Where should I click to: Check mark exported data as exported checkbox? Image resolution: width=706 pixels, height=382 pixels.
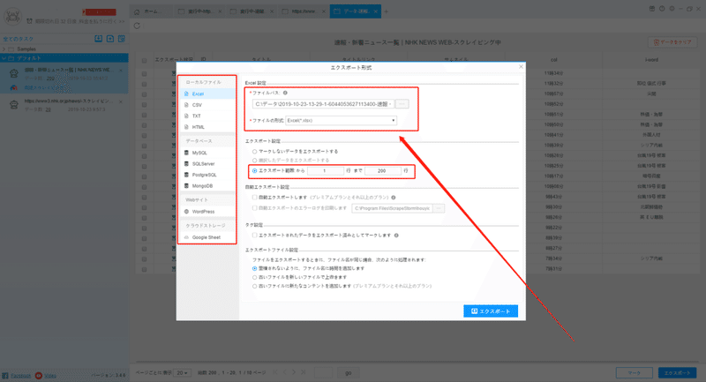point(255,236)
